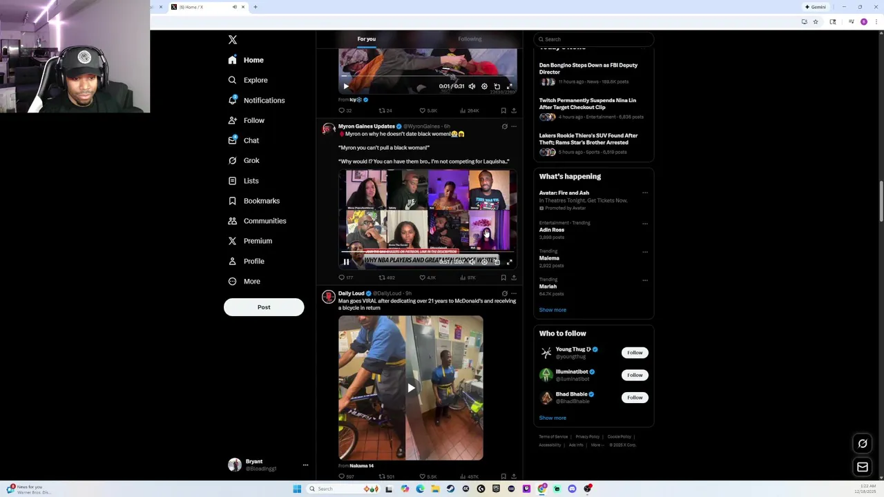
Task: Reply to the Myron Gaines Updates post
Action: [x=345, y=277]
